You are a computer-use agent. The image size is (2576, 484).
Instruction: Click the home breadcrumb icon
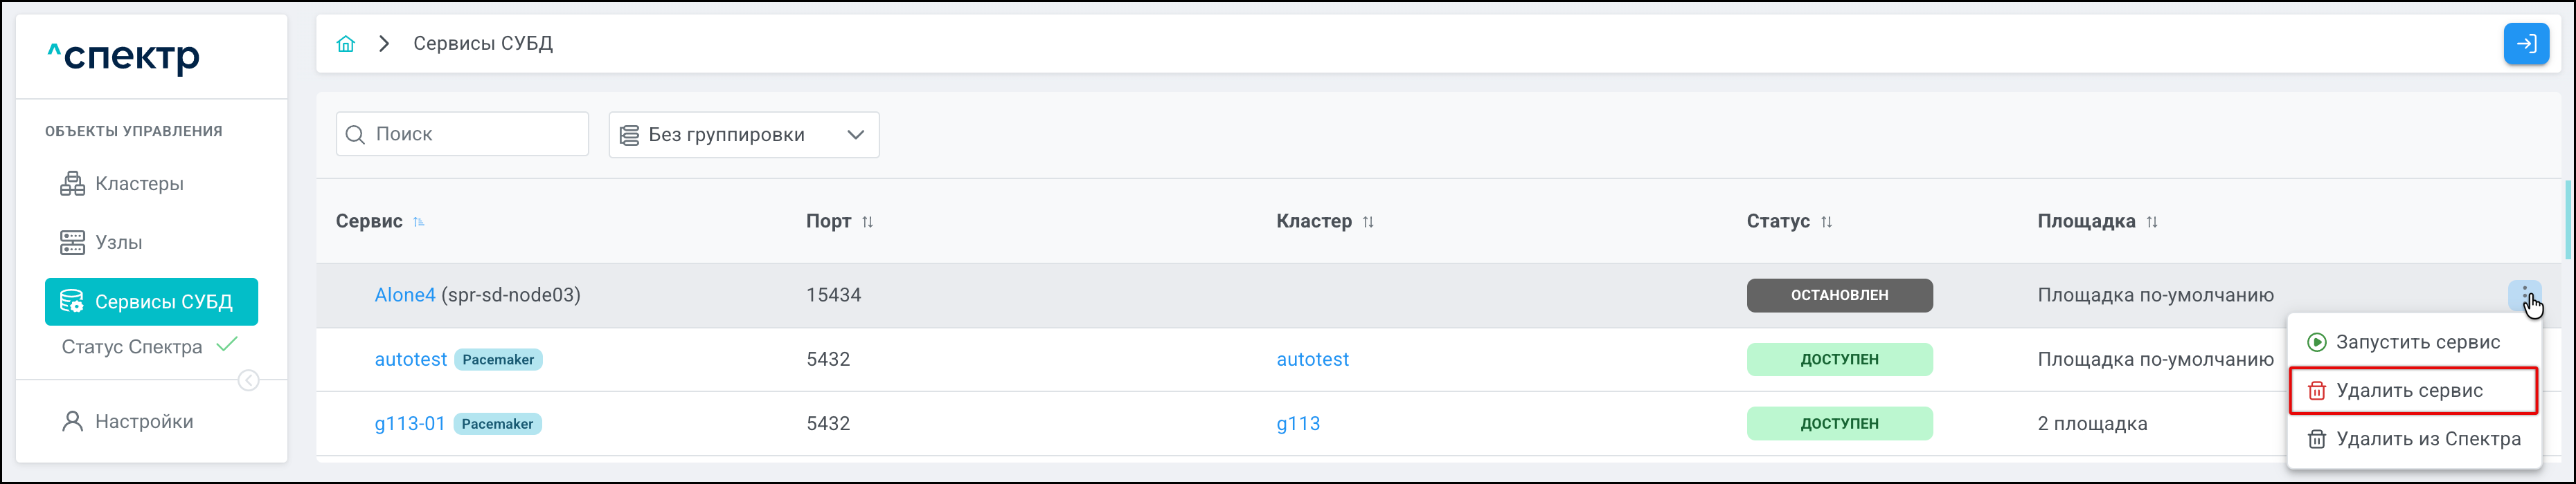pos(346,44)
